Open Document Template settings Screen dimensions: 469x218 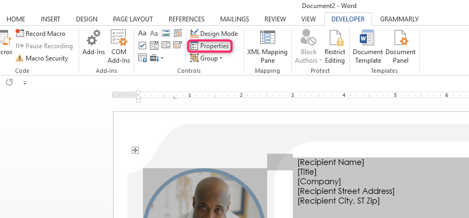(368, 47)
